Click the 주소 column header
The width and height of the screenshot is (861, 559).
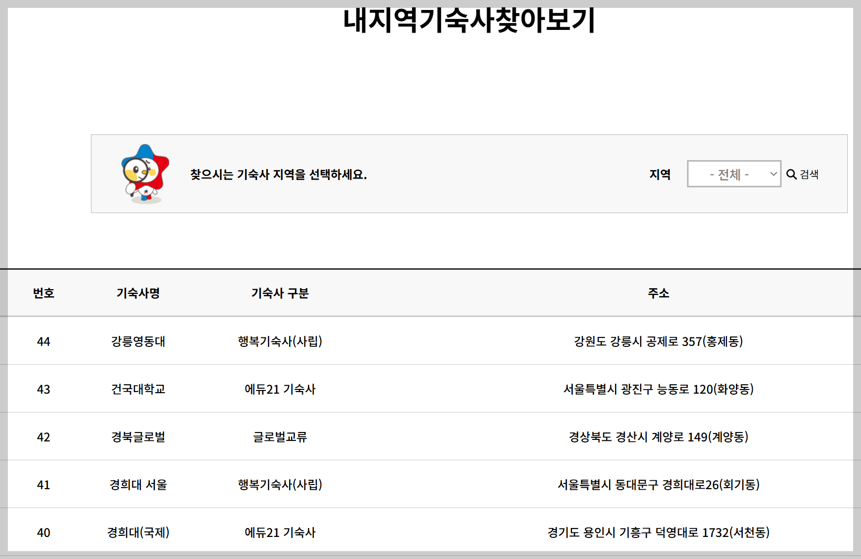(660, 293)
